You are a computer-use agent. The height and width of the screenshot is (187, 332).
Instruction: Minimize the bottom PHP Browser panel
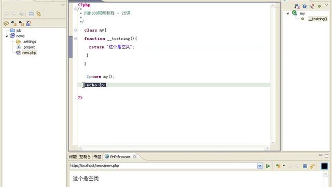tap(321, 155)
